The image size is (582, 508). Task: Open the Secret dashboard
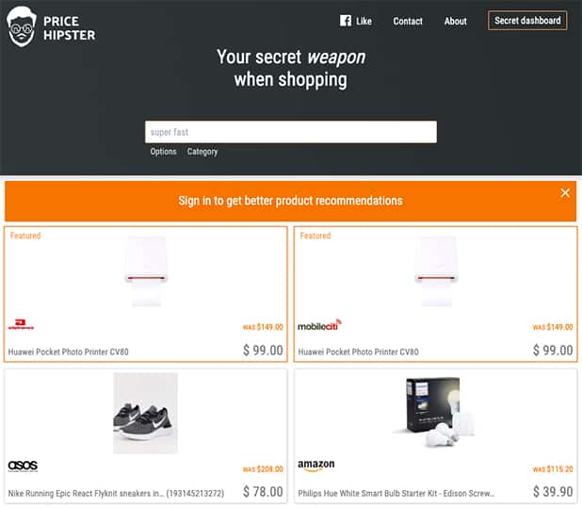[527, 21]
